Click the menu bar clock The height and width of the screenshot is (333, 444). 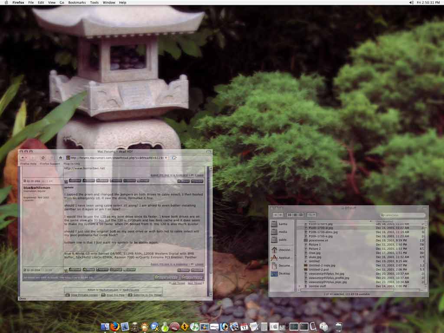point(428,3)
